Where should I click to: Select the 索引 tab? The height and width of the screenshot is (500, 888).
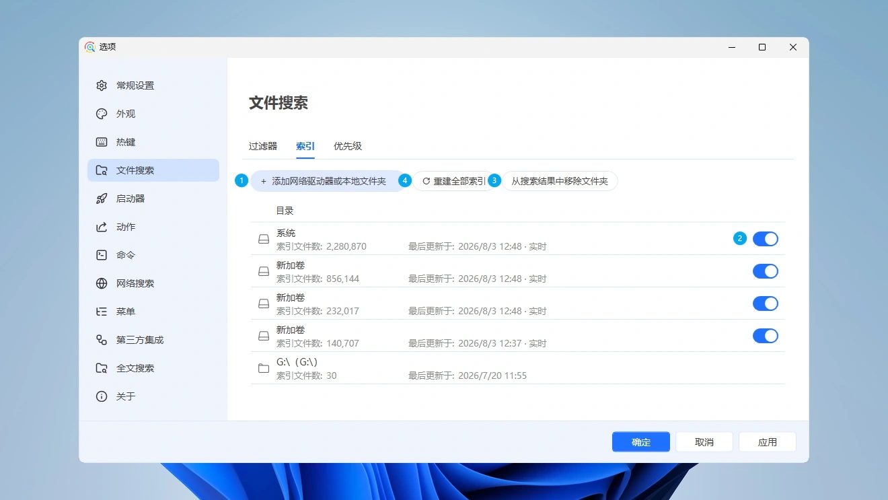tap(305, 146)
